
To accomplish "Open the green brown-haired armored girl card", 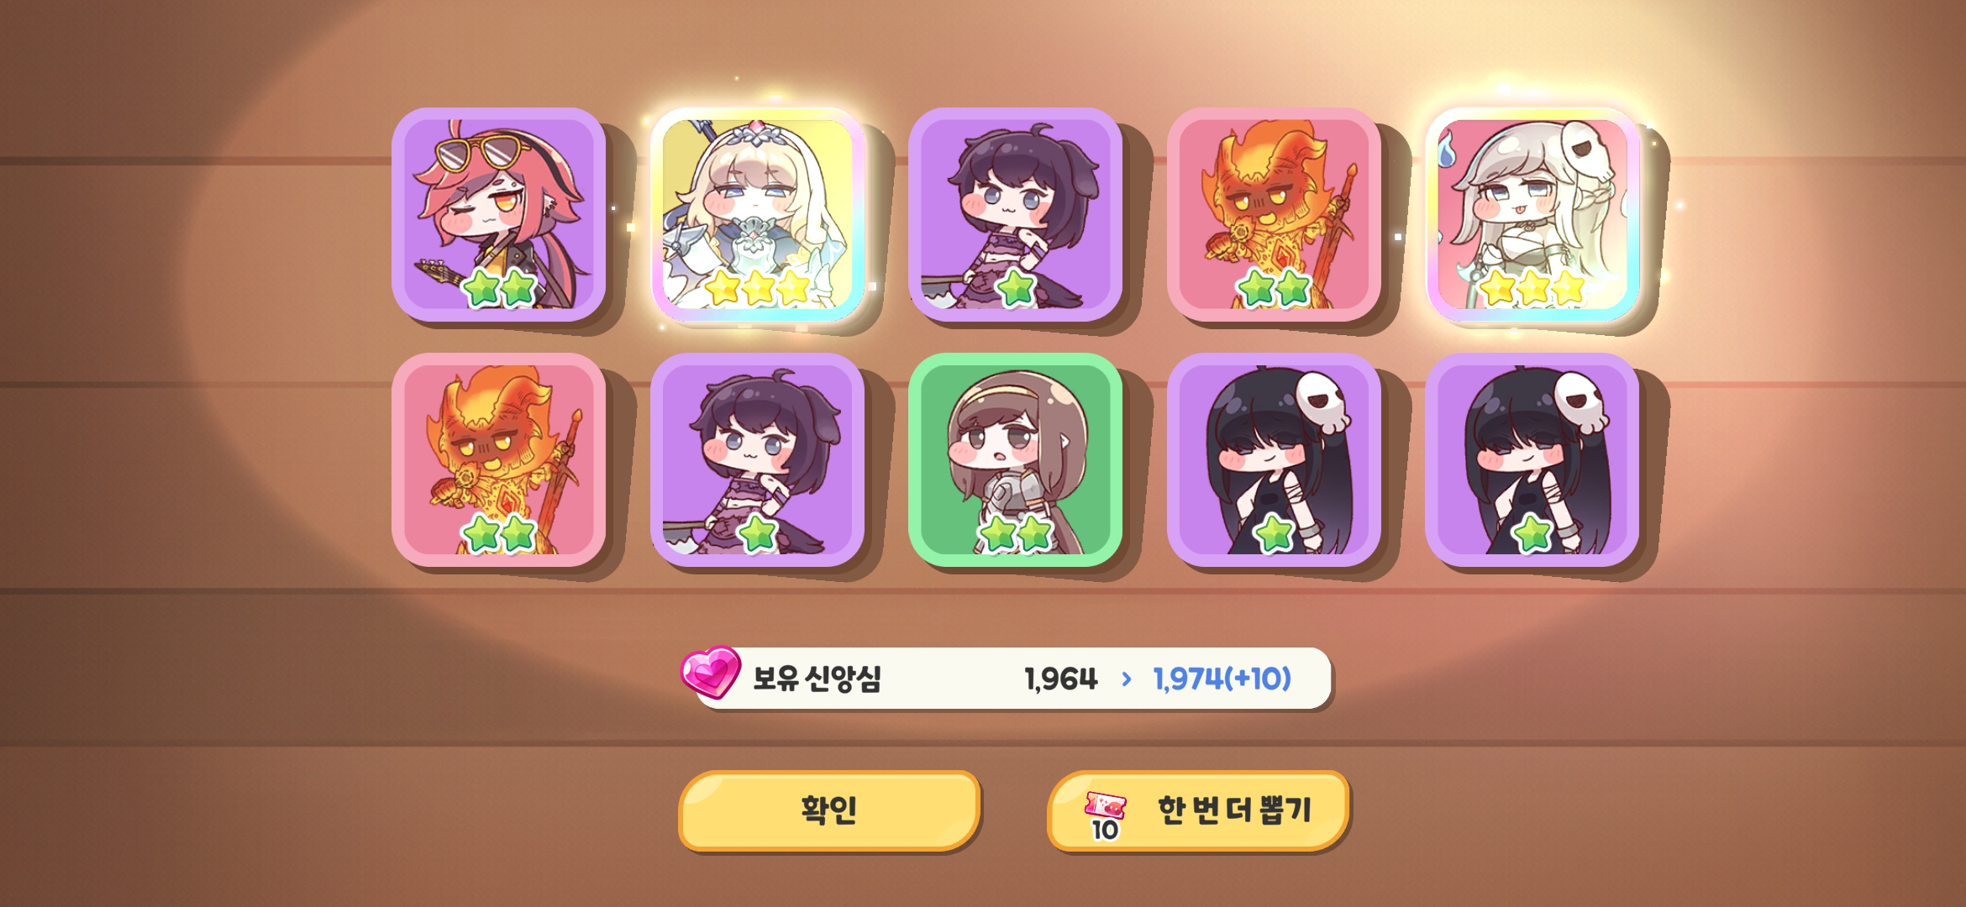I will [x=1016, y=459].
